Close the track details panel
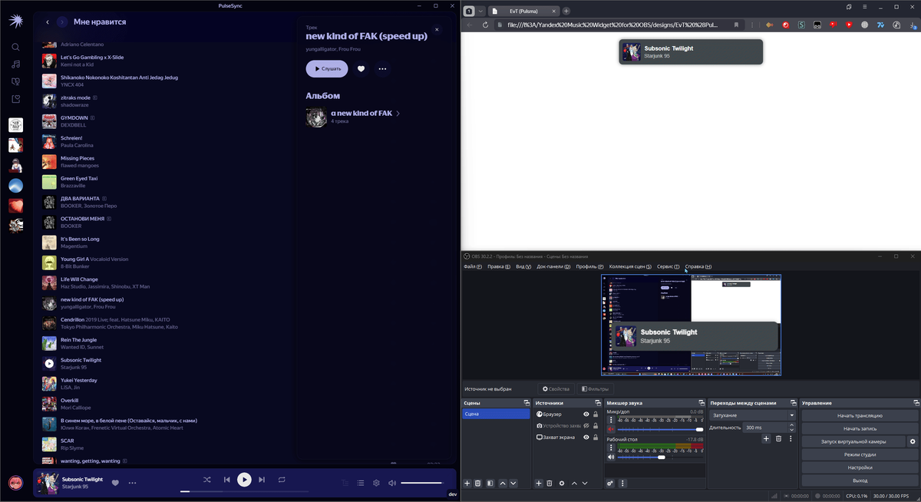The width and height of the screenshot is (921, 502). (437, 30)
